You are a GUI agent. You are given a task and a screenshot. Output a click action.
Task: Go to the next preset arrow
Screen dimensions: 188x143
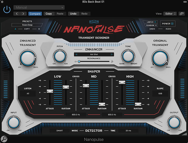click(x=23, y=14)
